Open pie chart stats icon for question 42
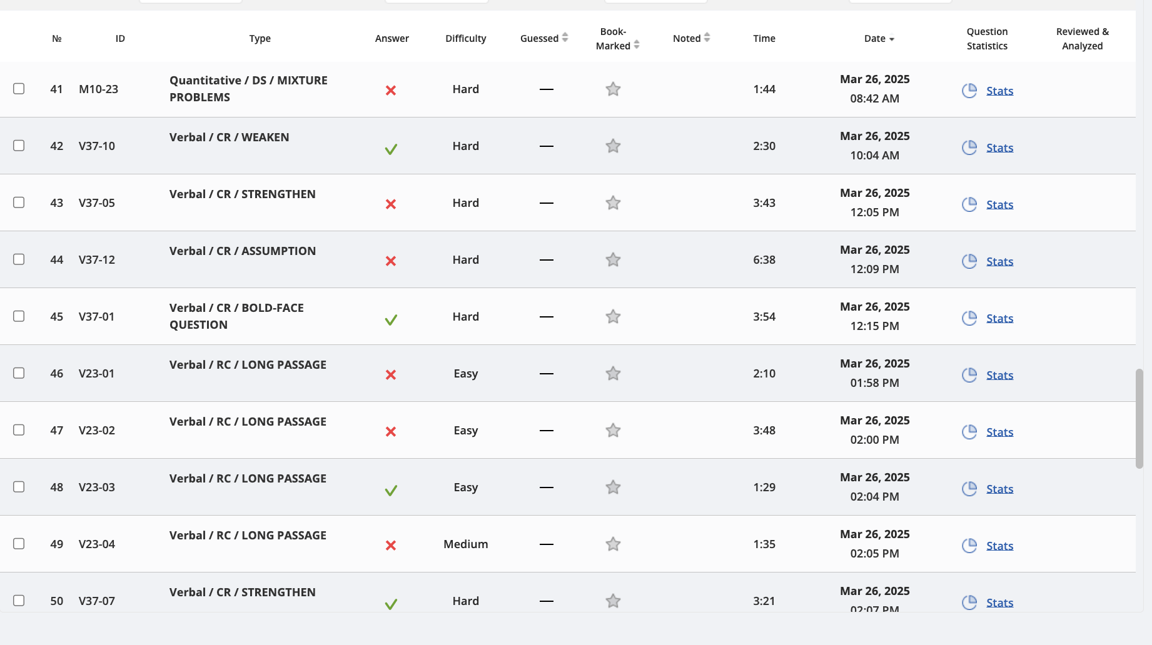This screenshot has height=645, width=1152. (x=969, y=147)
